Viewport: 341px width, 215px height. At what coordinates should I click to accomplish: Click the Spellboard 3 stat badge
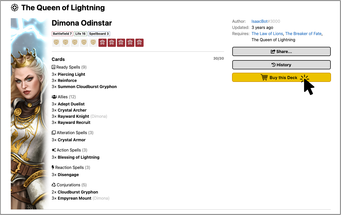(x=99, y=34)
